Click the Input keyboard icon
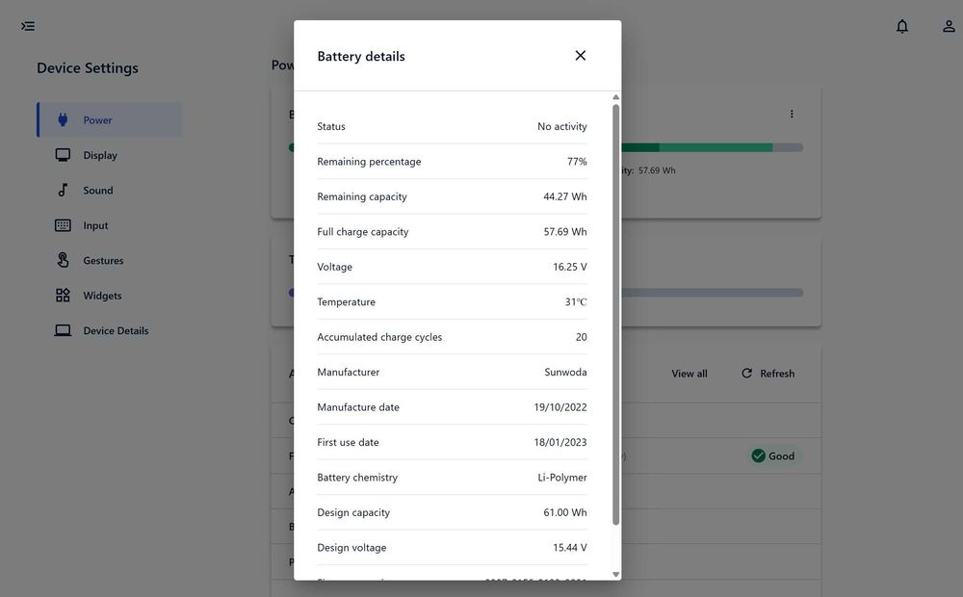Screen dimensions: 963x597 point(63,225)
